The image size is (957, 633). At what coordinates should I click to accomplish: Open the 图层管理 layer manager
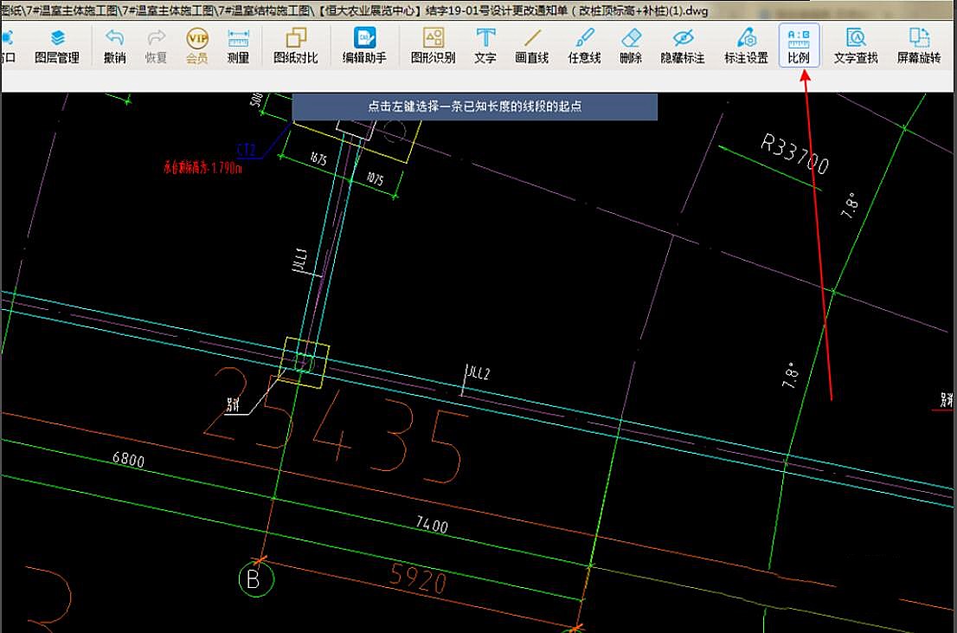click(x=57, y=46)
